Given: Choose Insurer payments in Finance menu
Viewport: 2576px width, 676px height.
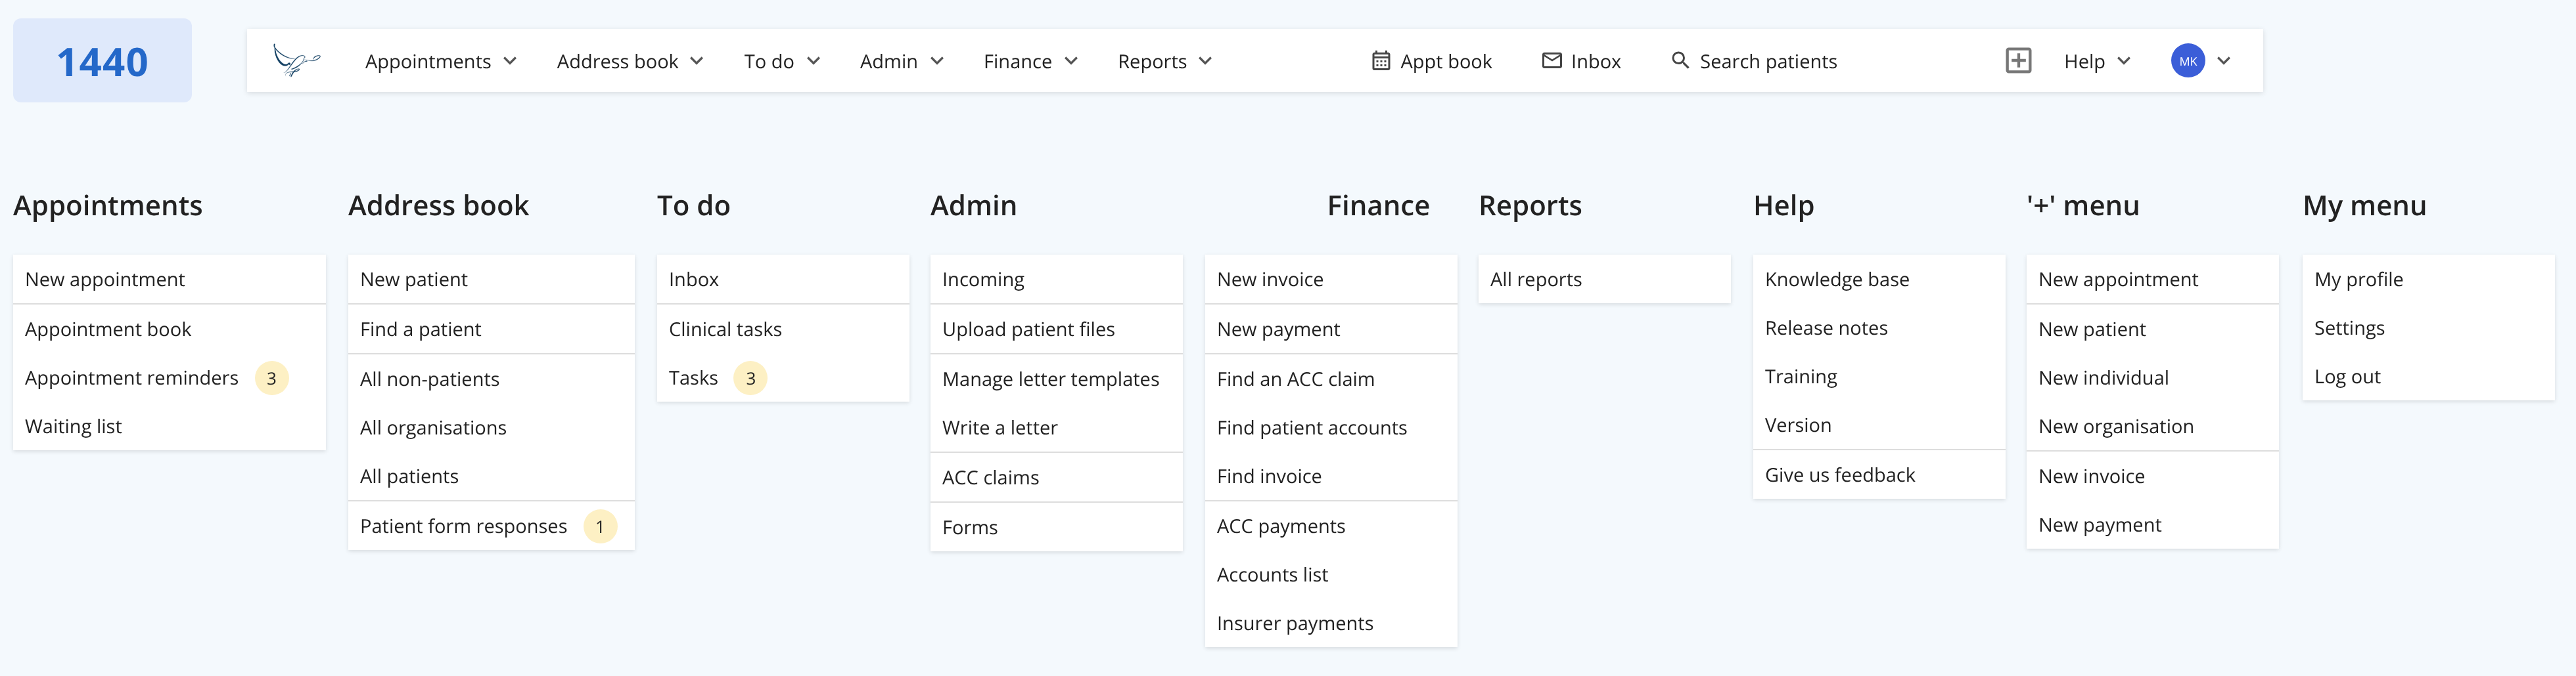Looking at the screenshot, I should click(x=1331, y=623).
